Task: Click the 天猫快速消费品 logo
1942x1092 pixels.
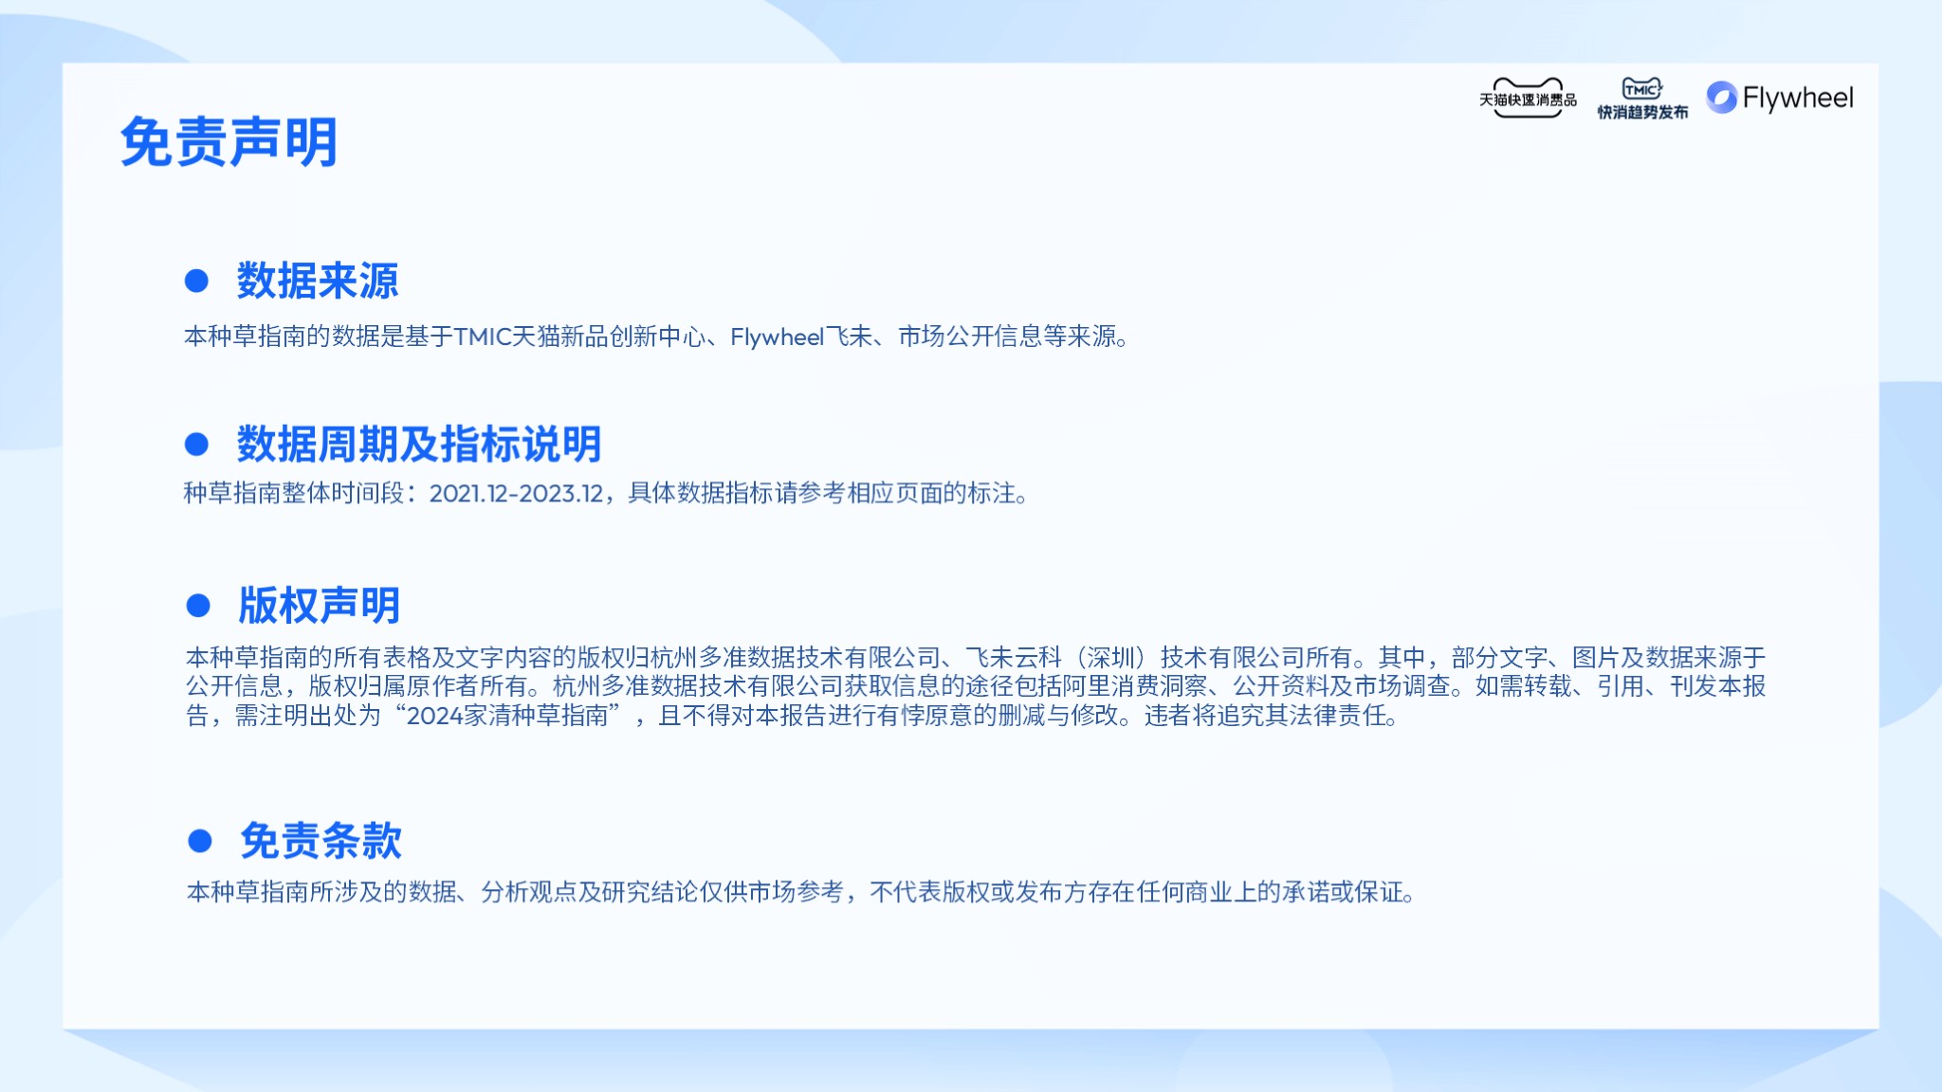Action: tap(1528, 98)
